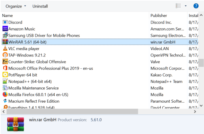Select Samsung USB Driver for Mobile Phones
Viewport: 204px width, 134px height.
44,36
